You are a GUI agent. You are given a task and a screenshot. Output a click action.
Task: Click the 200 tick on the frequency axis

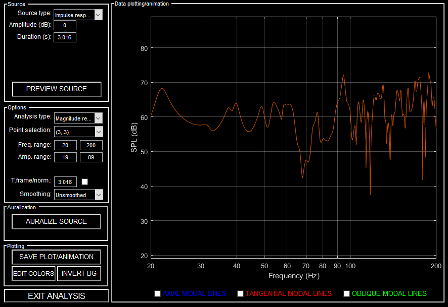pos(436,266)
